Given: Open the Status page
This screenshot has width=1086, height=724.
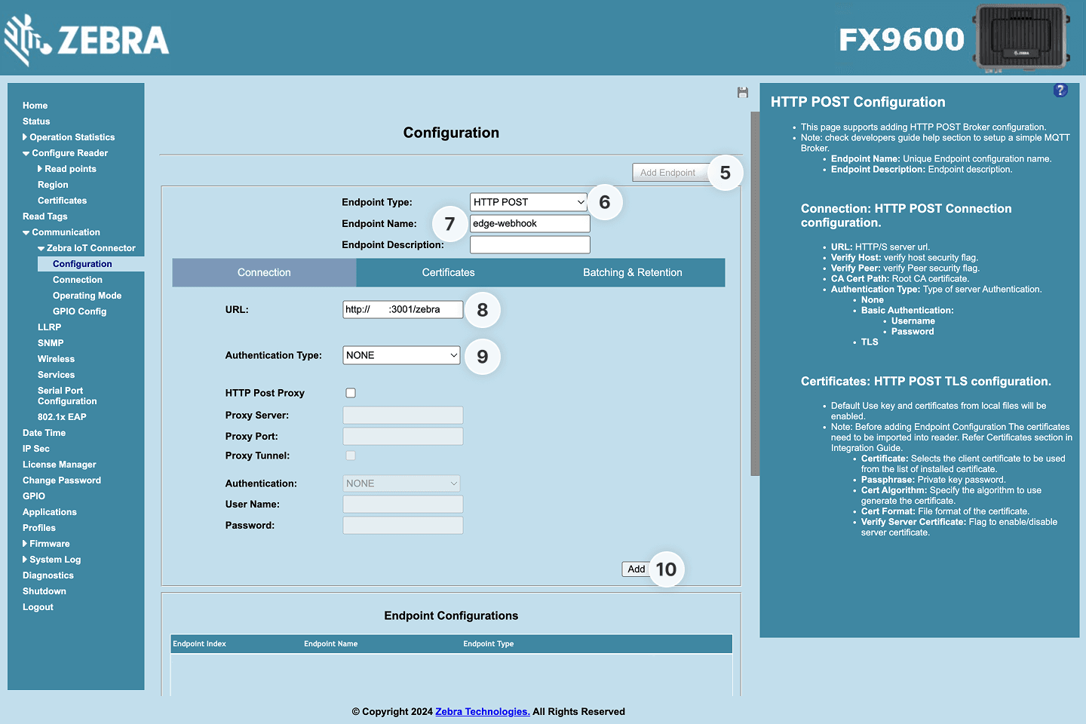Looking at the screenshot, I should (x=36, y=121).
